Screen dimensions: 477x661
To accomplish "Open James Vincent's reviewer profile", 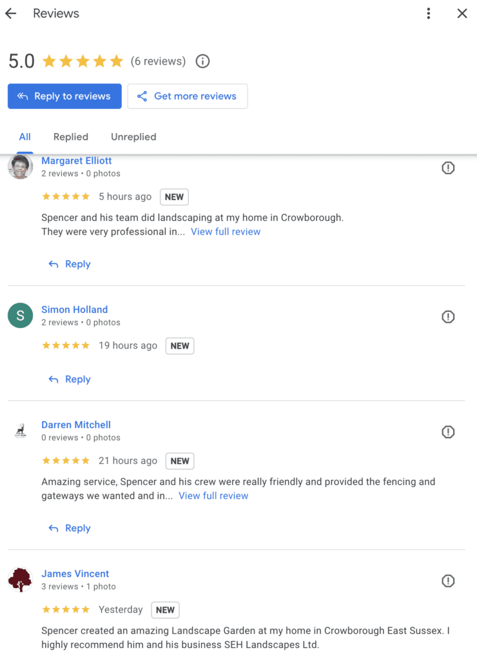I will point(75,573).
